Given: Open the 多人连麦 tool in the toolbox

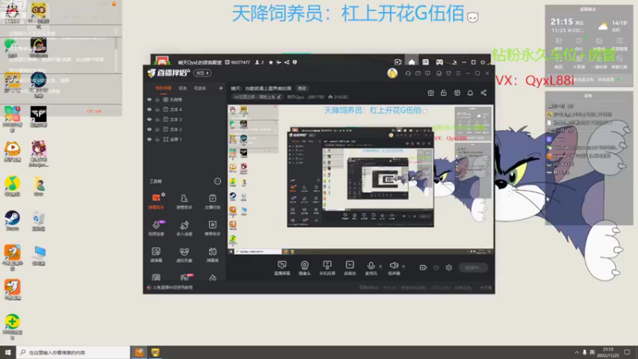Looking at the screenshot, I should [x=184, y=228].
